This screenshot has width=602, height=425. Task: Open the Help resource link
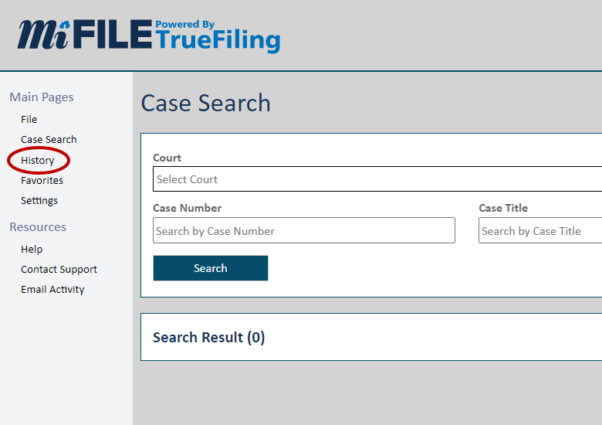pos(32,250)
